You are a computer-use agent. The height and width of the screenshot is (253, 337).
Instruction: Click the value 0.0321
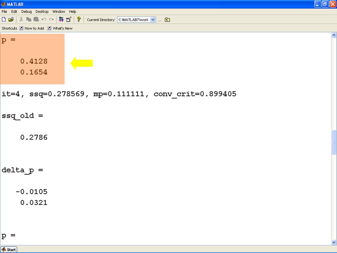[34, 202]
